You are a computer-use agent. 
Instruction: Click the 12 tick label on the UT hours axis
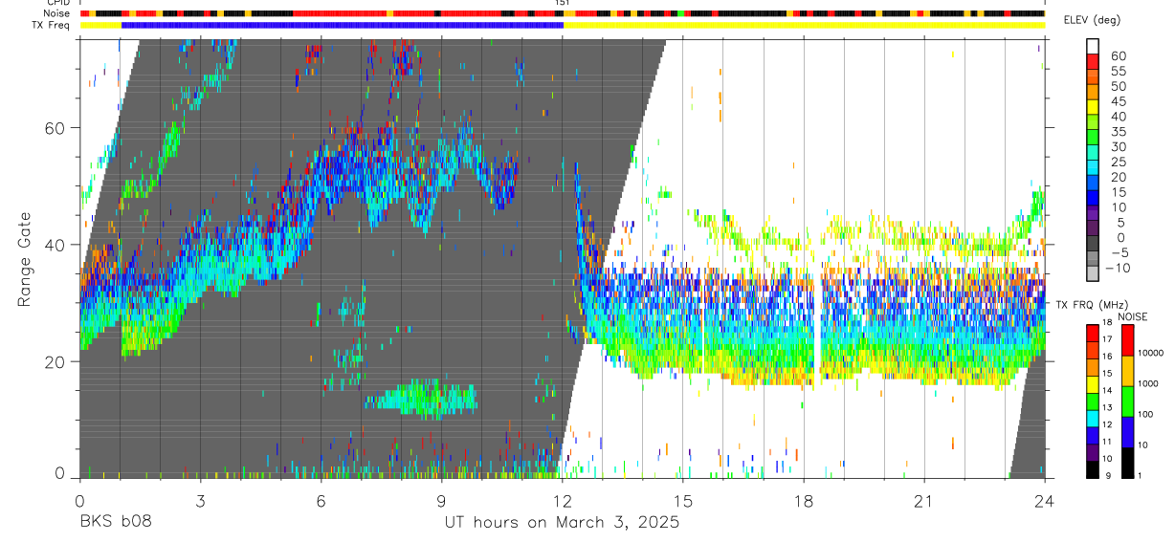point(562,501)
